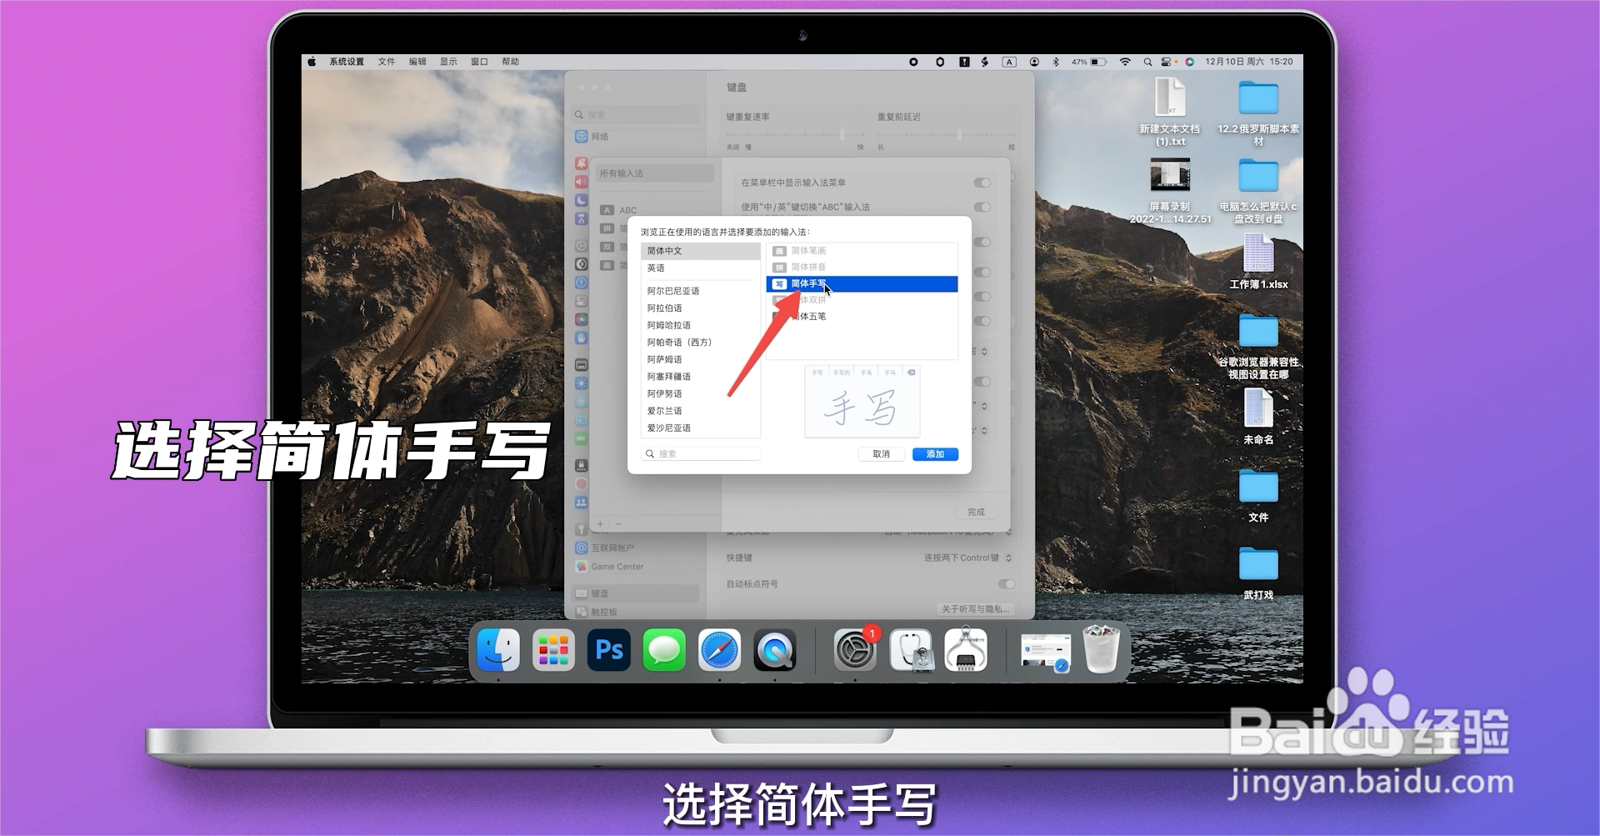Open 快捷键 连按两下Control键 dropdown
This screenshot has width=1600, height=836.
967,558
